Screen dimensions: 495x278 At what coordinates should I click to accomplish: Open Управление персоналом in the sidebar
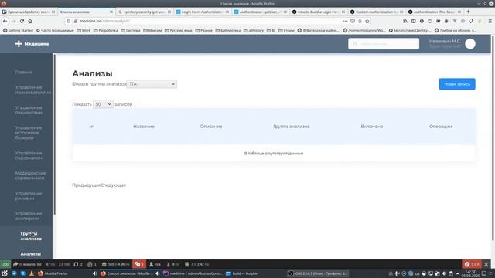(29, 155)
